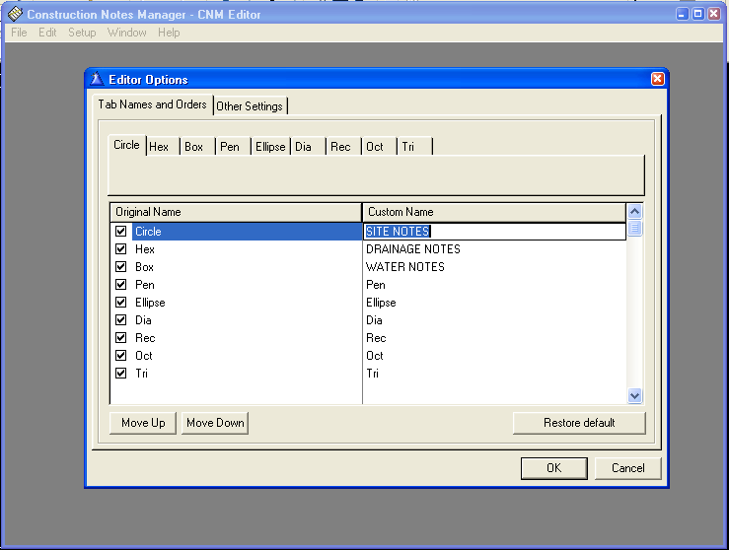This screenshot has height=550, width=729.
Task: Click the Editor Options dialog flask icon
Action: tap(97, 80)
